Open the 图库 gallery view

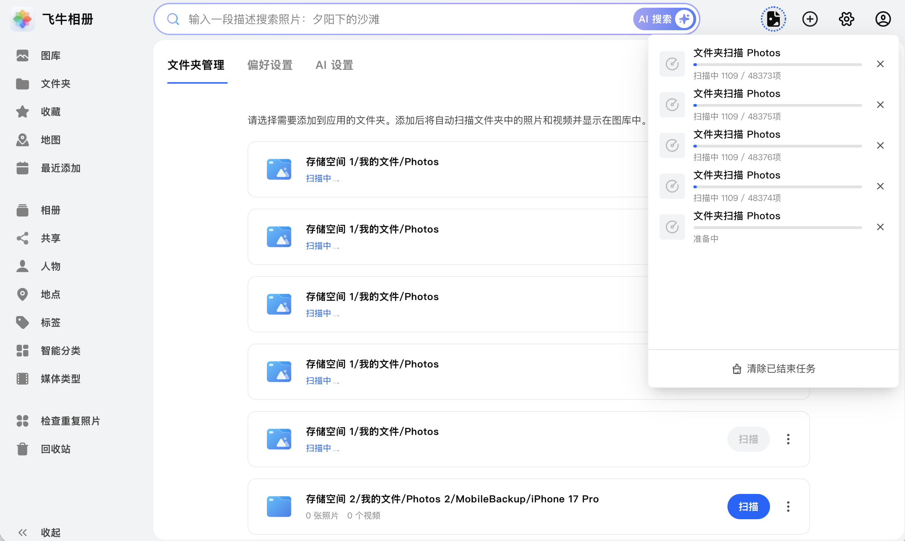(x=50, y=56)
